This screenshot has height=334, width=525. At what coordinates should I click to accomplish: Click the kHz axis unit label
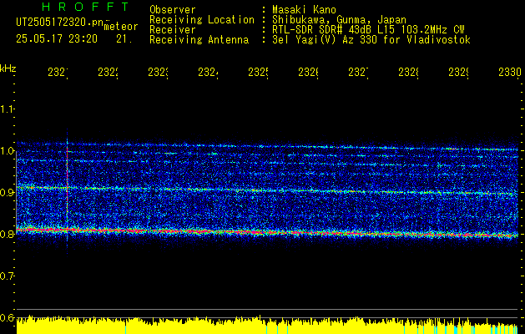(8, 68)
